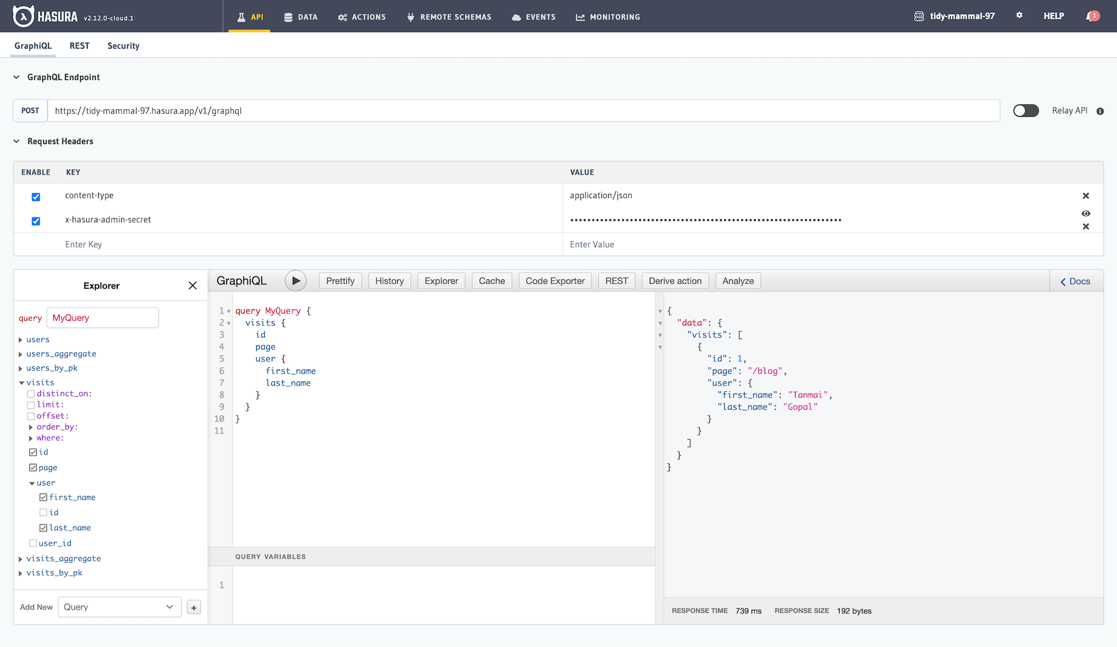
Task: Navigate to REMOTE SCHEMAS
Action: 448,17
